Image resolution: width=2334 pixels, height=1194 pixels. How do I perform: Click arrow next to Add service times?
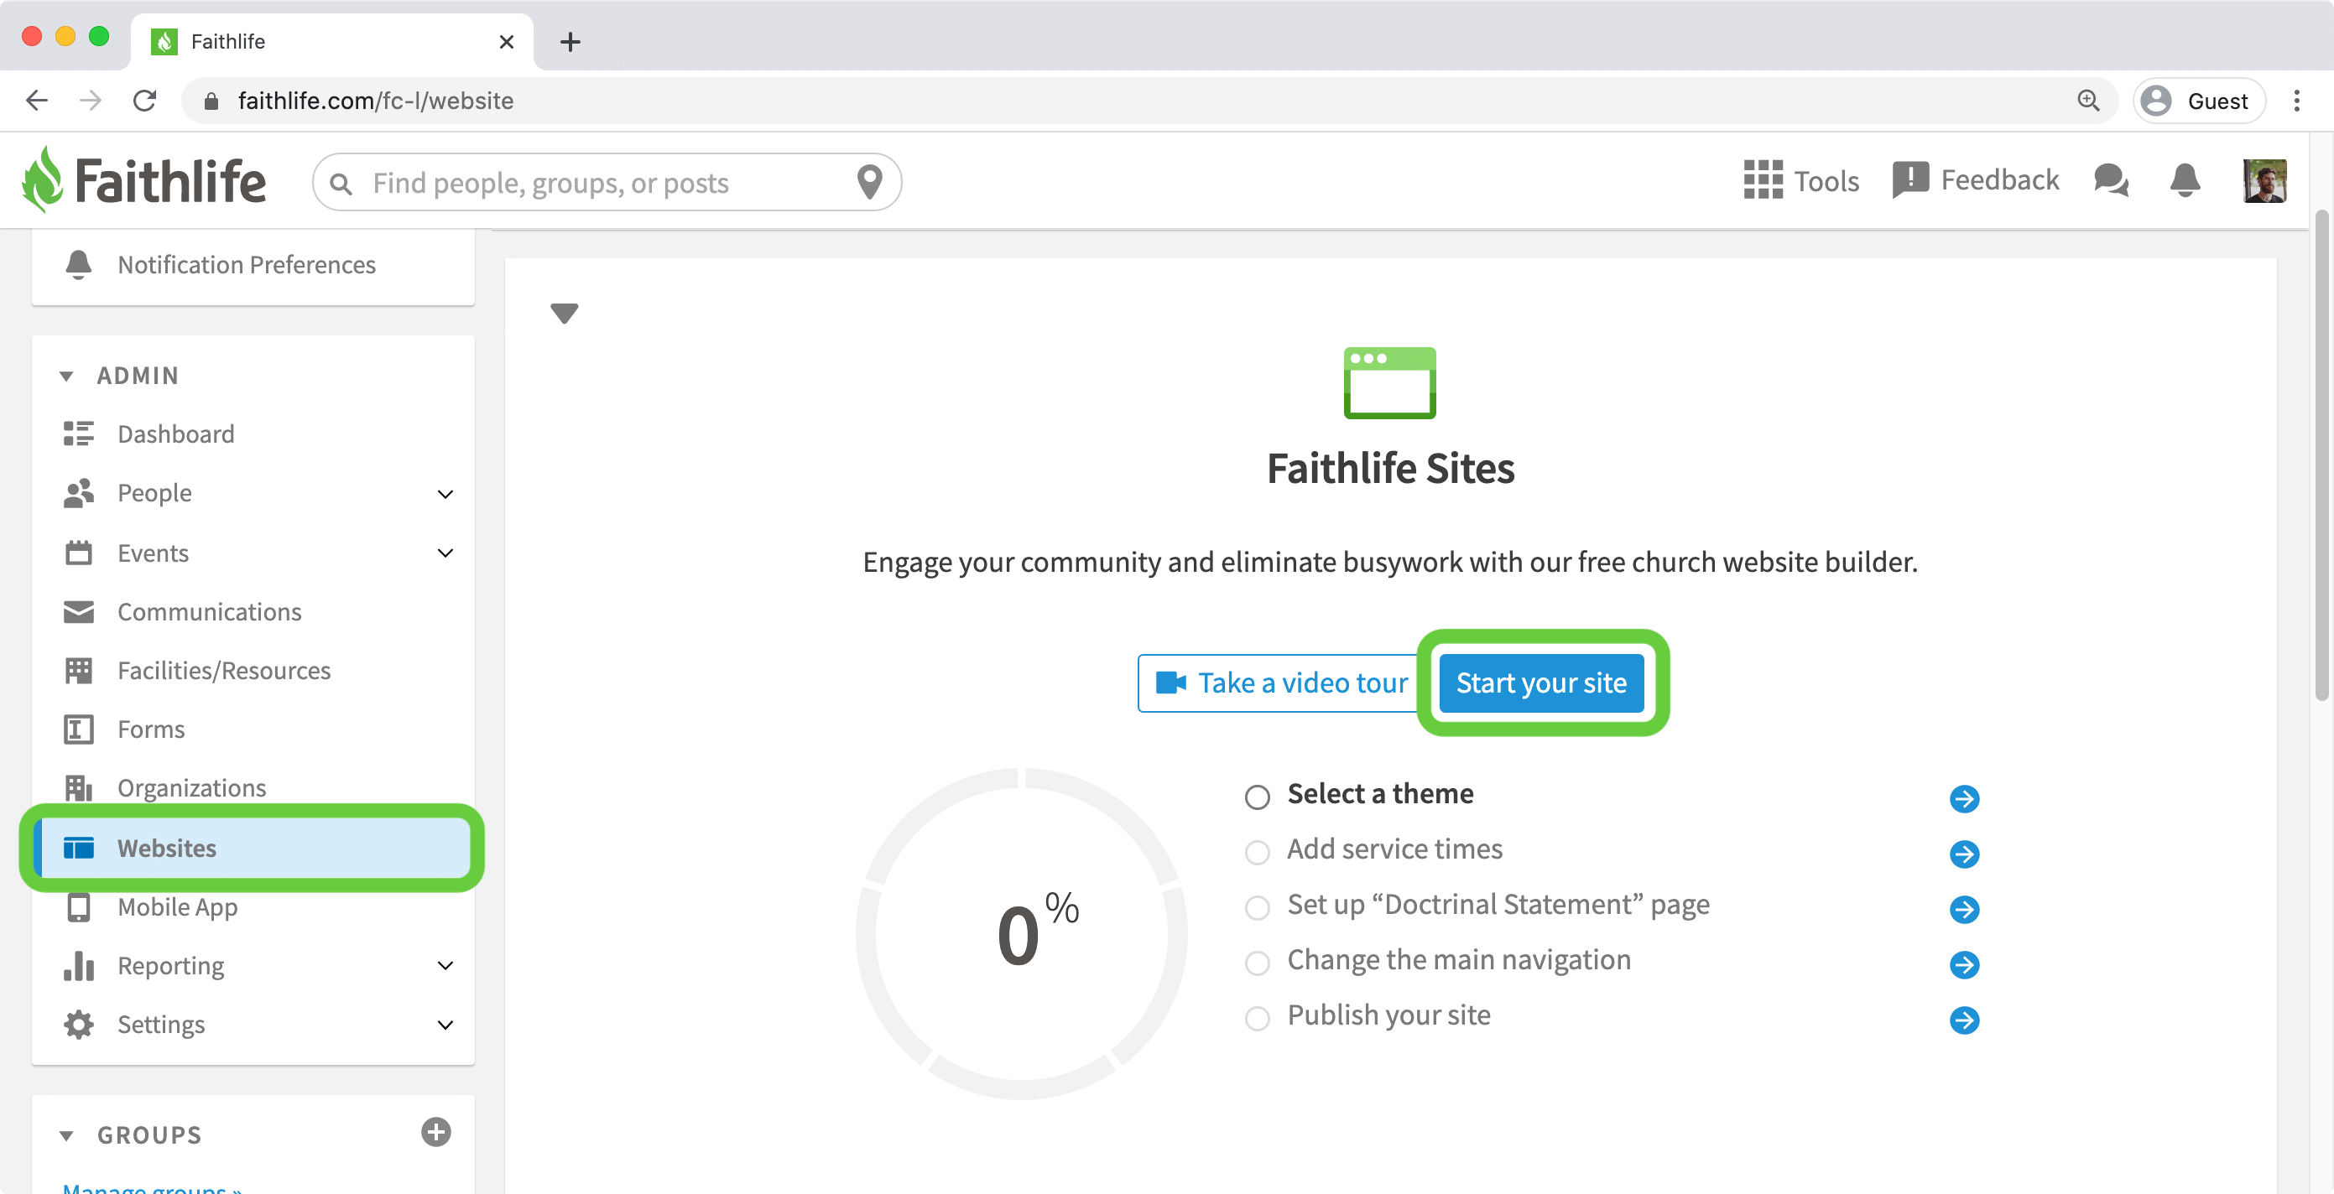(x=1963, y=854)
